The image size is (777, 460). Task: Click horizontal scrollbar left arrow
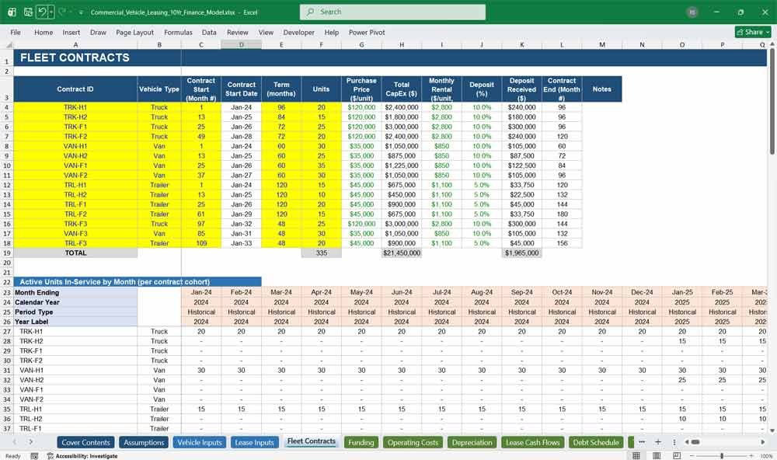[687, 441]
